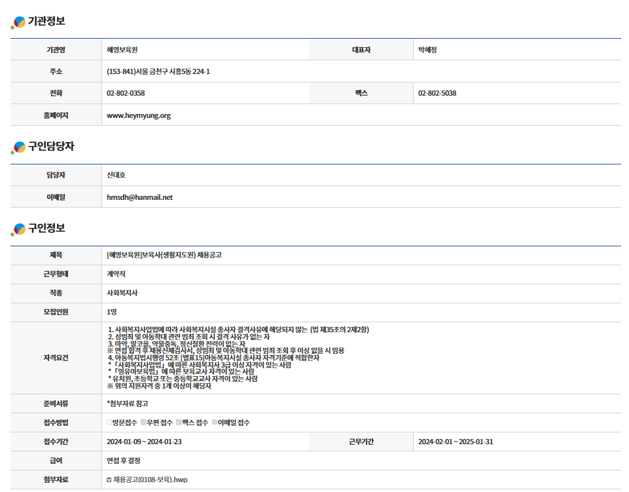
Task: Click the representative name 박혜정
Action: click(427, 50)
